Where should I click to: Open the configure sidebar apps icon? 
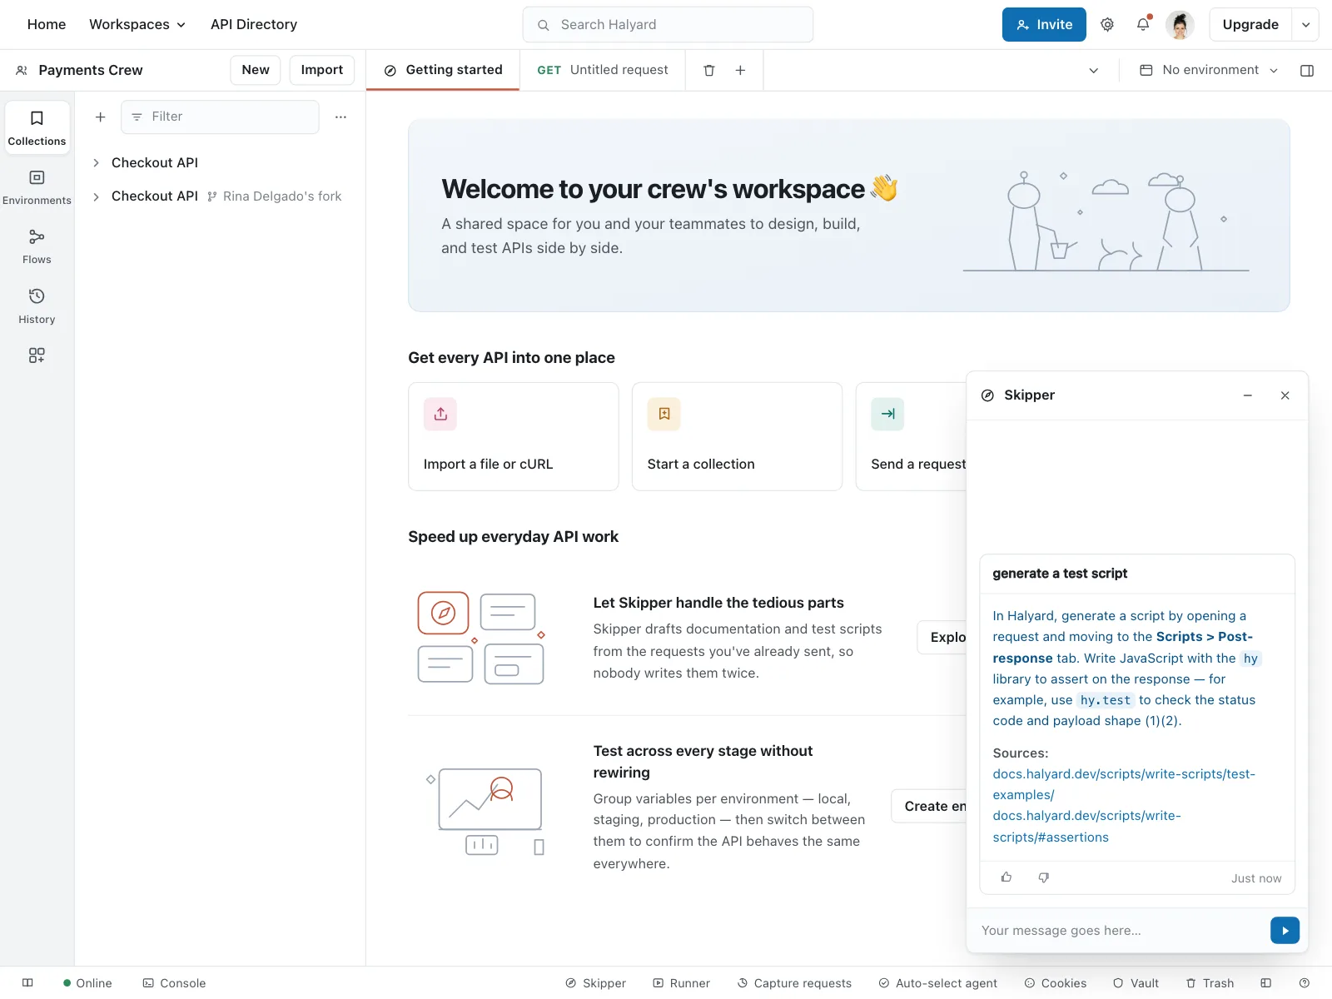tap(37, 355)
